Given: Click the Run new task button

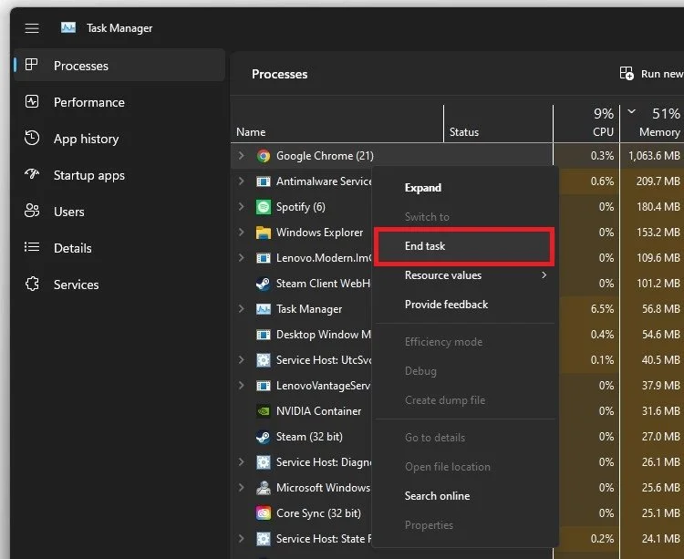Looking at the screenshot, I should point(651,74).
